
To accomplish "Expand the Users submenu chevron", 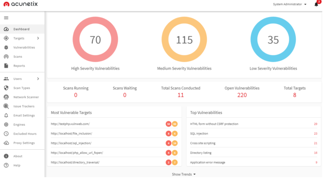I will point(38,79).
